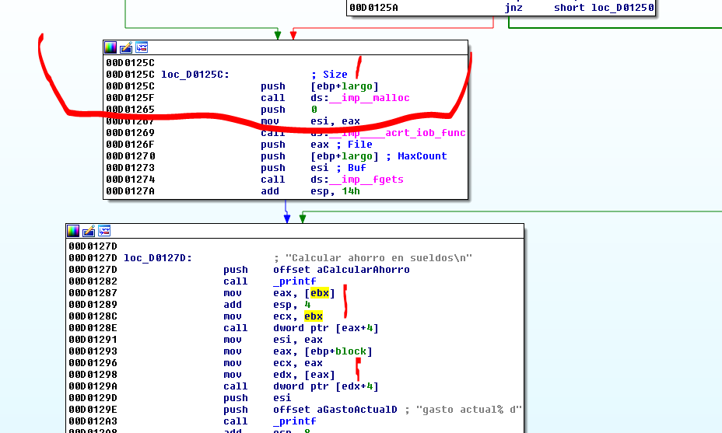This screenshot has height=433, width=722.
Task: Click the edit comment icon in loc_D0125C block
Action: point(126,47)
